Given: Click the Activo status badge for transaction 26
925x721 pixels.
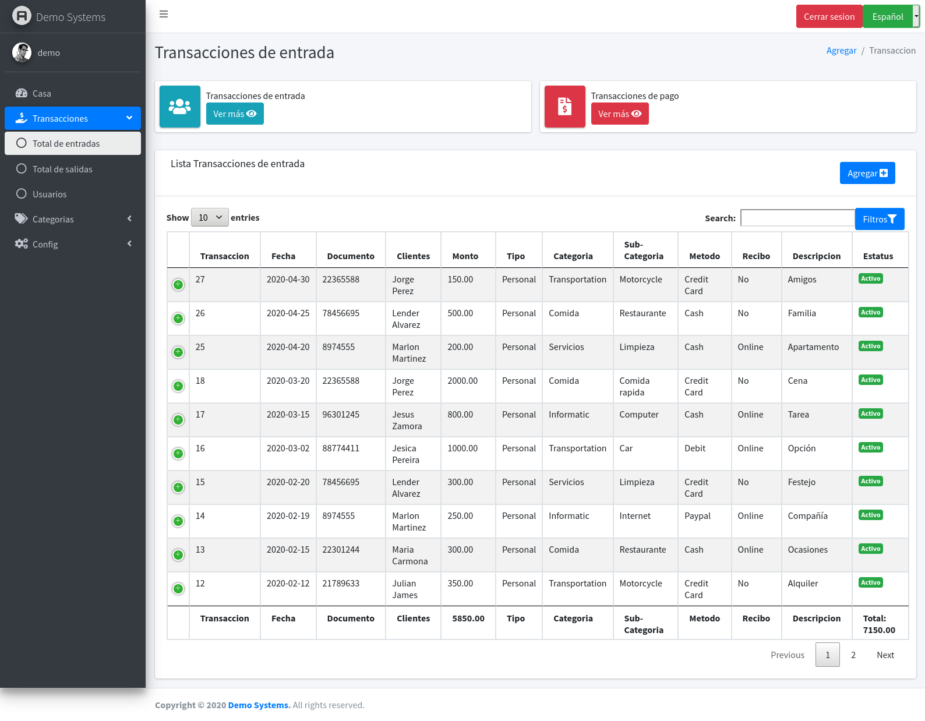Looking at the screenshot, I should 870,313.
